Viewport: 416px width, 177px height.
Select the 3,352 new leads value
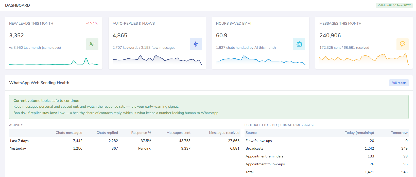pos(16,36)
